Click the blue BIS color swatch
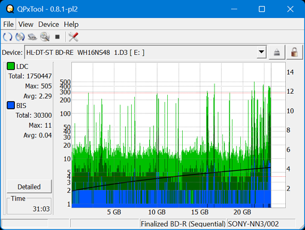Viewport: 305px width, 230px height. [x=11, y=105]
